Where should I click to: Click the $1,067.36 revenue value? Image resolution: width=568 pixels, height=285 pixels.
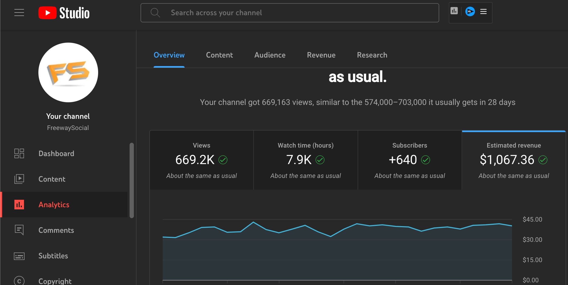coord(507,160)
